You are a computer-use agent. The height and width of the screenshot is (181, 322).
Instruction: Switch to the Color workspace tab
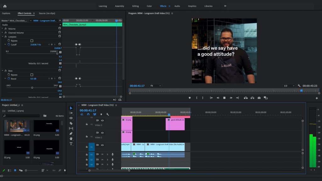pyautogui.click(x=149, y=6)
